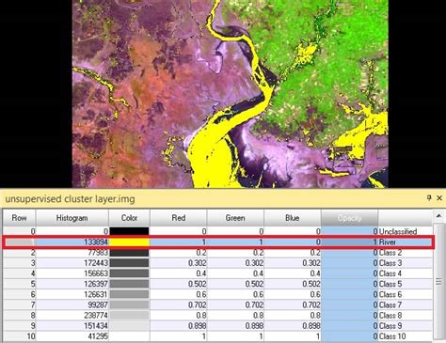Select the Class 7 name cell
The height and width of the screenshot is (343, 446).
406,304
